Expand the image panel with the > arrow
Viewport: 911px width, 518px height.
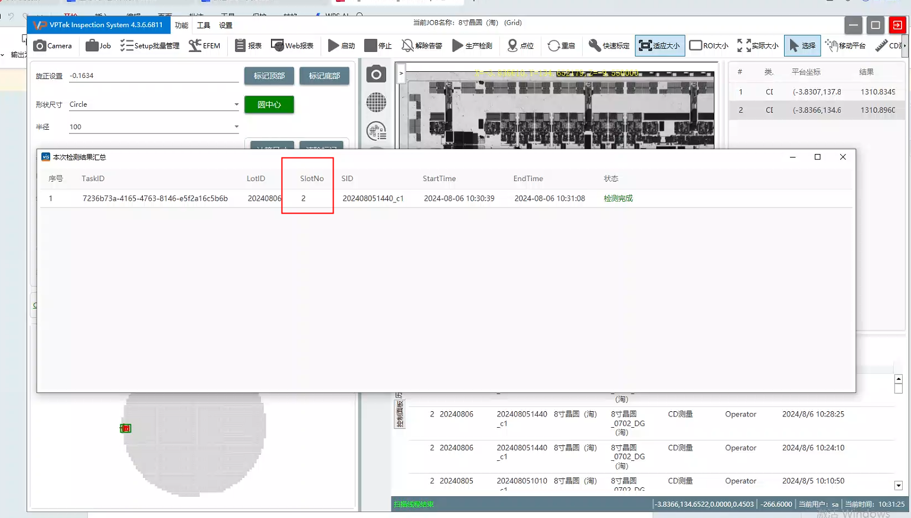(401, 73)
